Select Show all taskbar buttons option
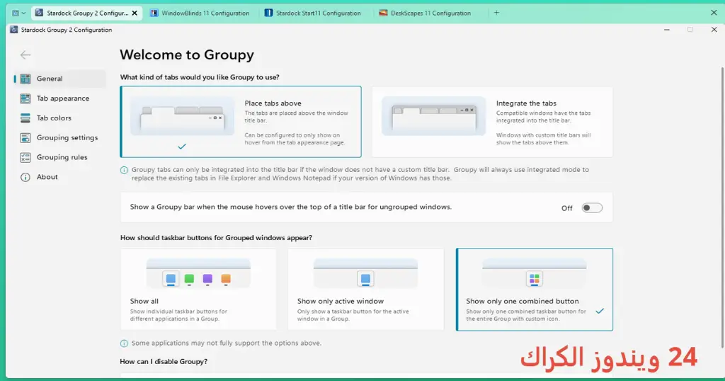This screenshot has height=381, width=725. [x=198, y=290]
